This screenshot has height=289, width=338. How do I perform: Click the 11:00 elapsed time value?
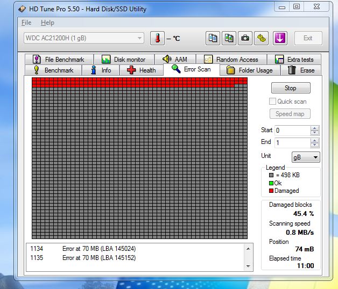coord(306,266)
